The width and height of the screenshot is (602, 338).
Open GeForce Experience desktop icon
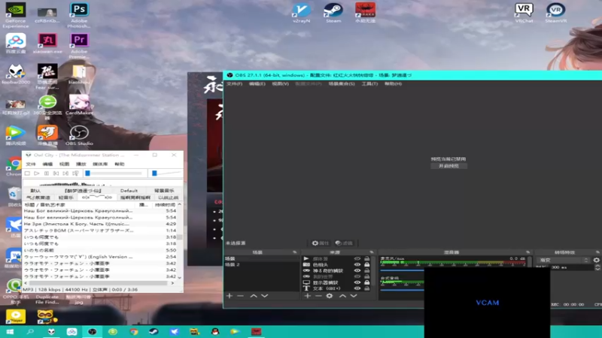15,15
